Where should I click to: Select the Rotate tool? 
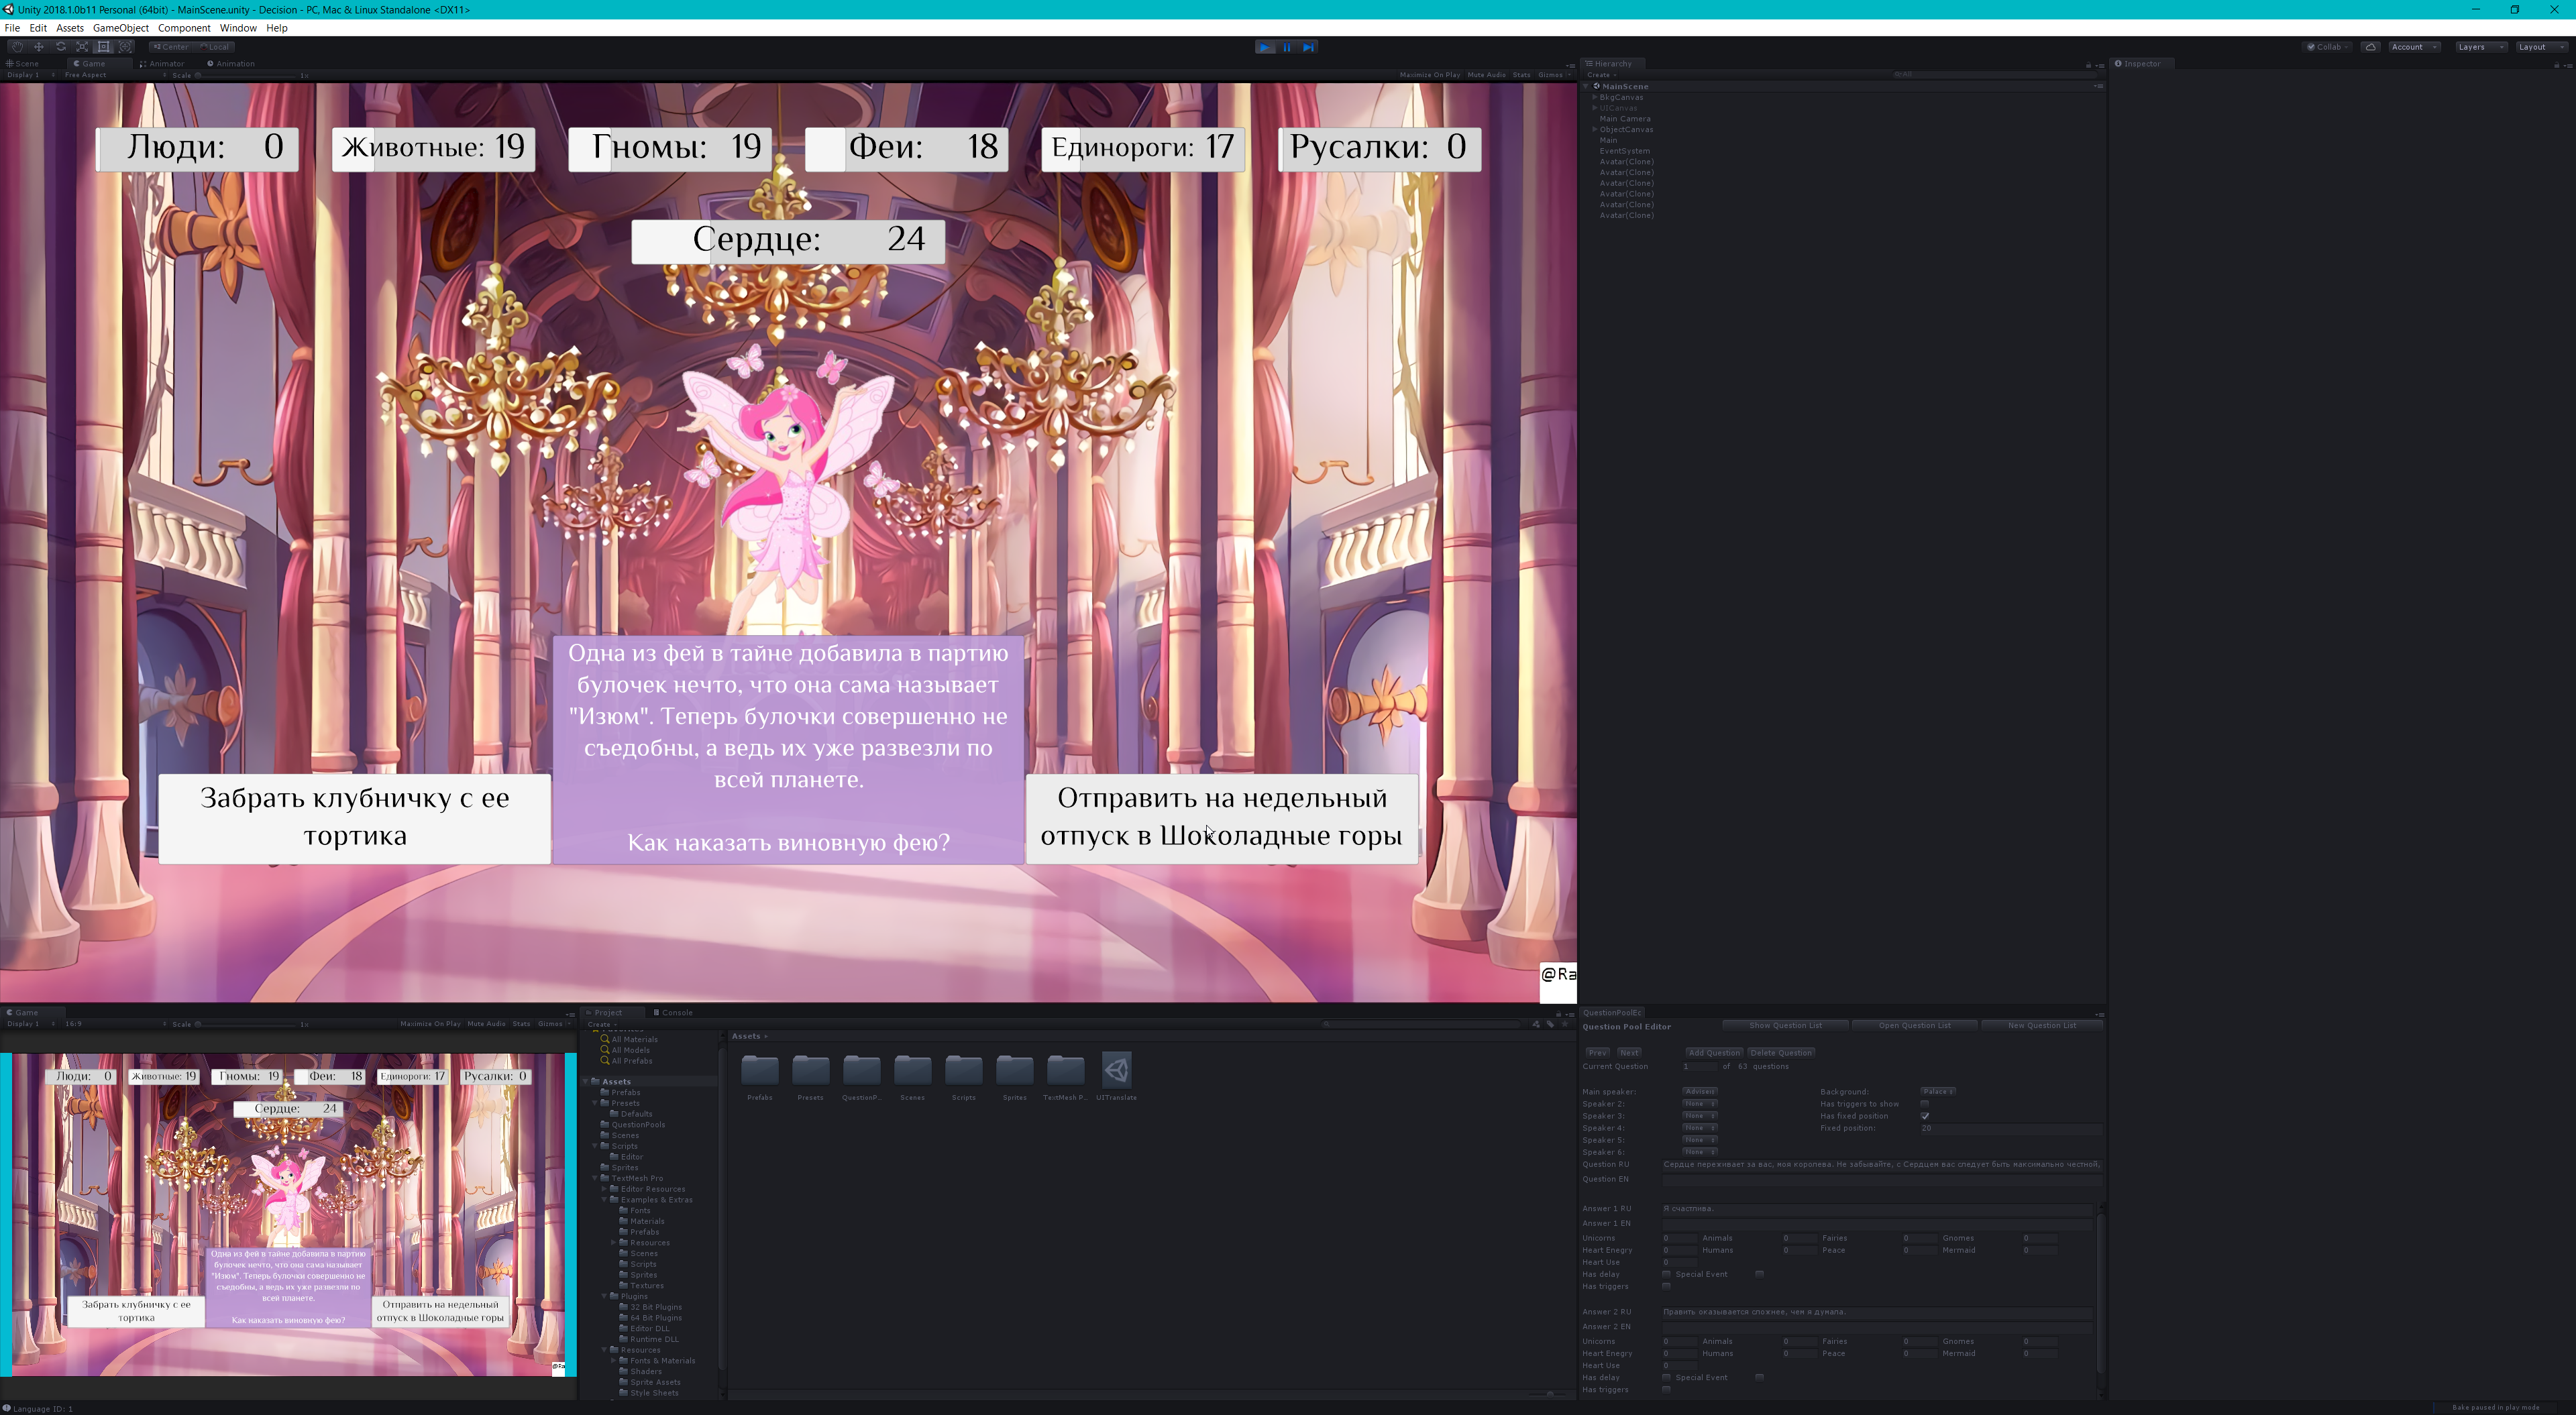(60, 47)
